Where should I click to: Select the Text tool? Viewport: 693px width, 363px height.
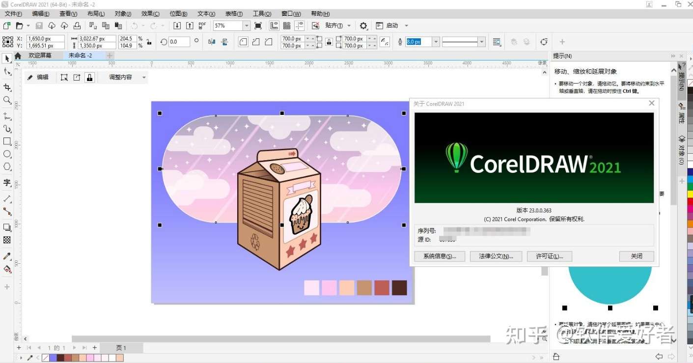point(7,183)
